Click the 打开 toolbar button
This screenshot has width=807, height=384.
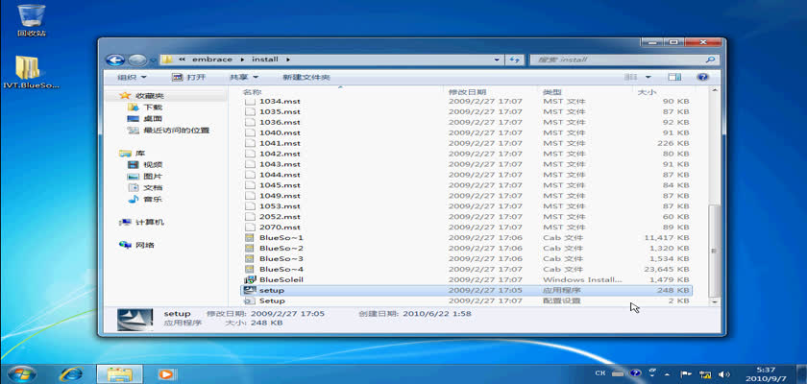pyautogui.click(x=189, y=77)
